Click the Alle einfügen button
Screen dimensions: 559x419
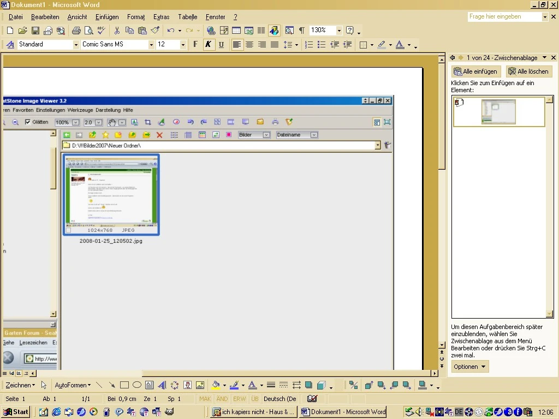pyautogui.click(x=476, y=71)
